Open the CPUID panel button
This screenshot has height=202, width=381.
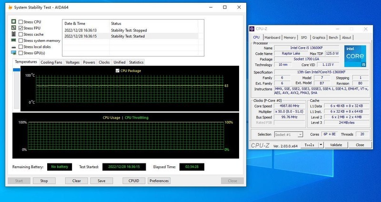(134, 181)
